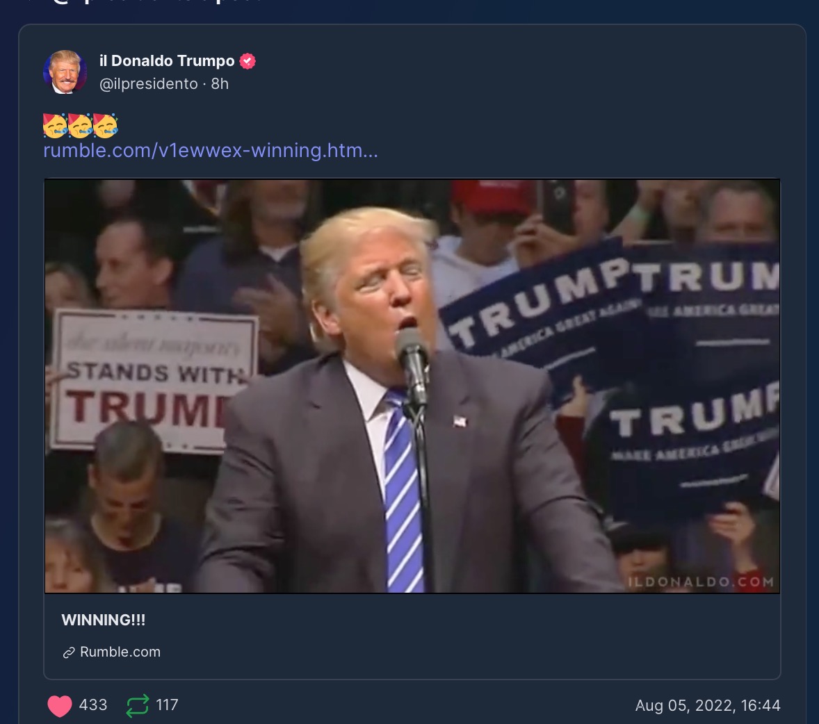Click the link preview card footer area
Viewport: 819px width, 724px height.
(412, 636)
